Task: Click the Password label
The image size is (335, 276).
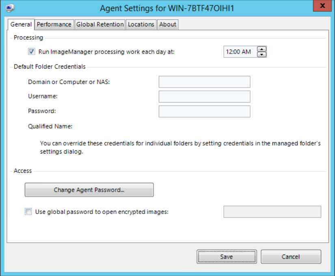Action: point(42,111)
